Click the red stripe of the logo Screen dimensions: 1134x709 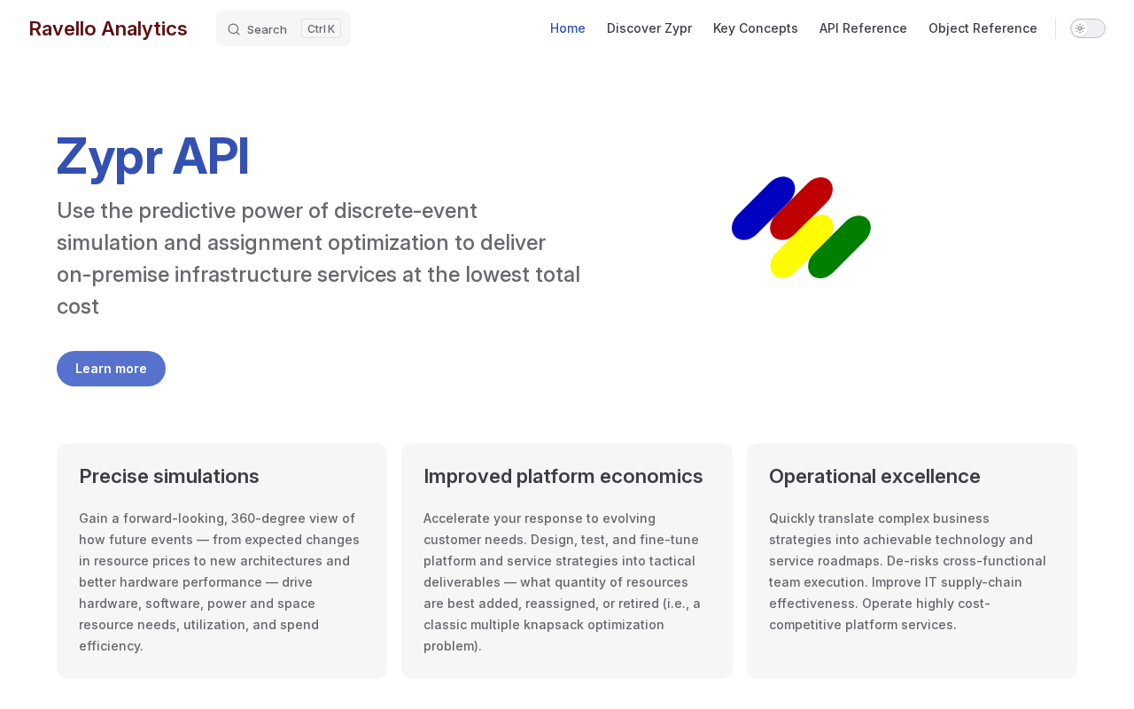(x=802, y=208)
